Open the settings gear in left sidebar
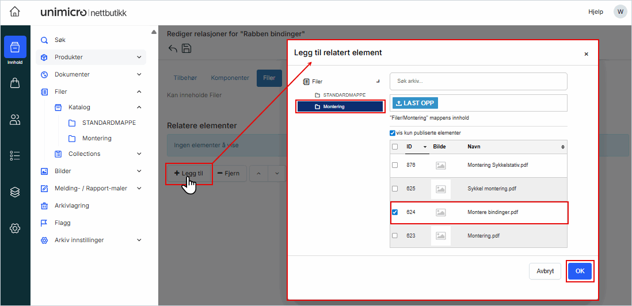This screenshot has height=306, width=632. pyautogui.click(x=15, y=228)
